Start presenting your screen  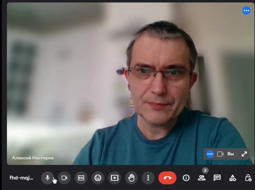[114, 178]
